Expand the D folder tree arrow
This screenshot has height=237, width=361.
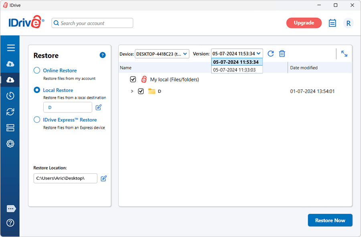(x=132, y=91)
